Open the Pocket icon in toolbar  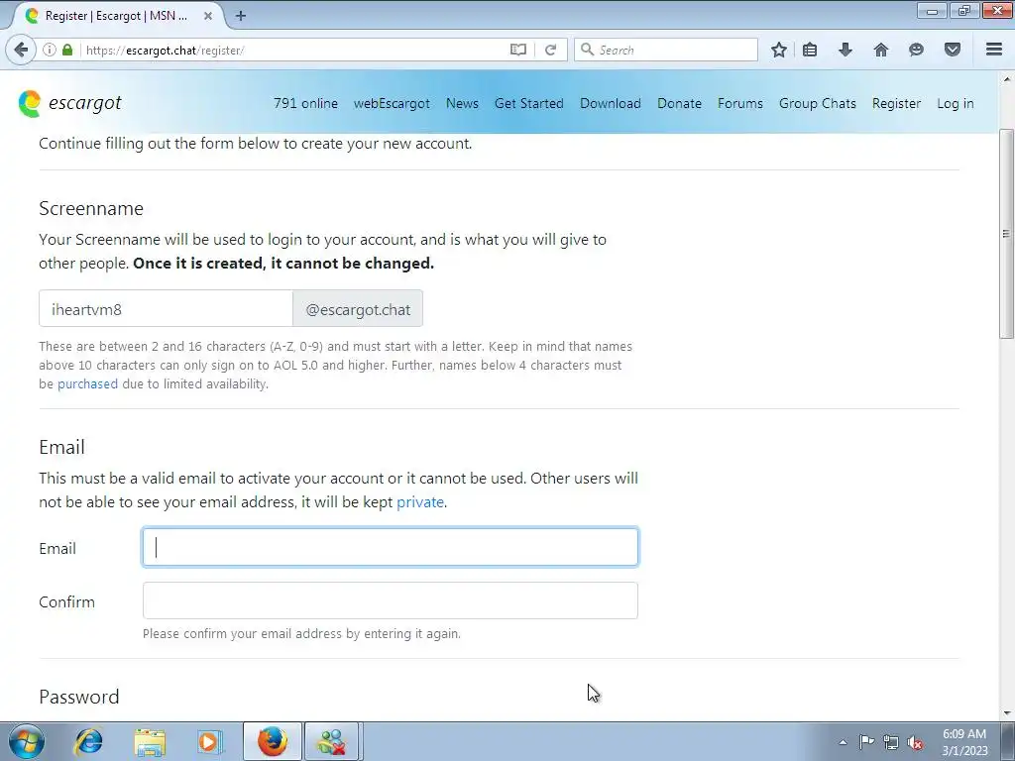coord(953,50)
